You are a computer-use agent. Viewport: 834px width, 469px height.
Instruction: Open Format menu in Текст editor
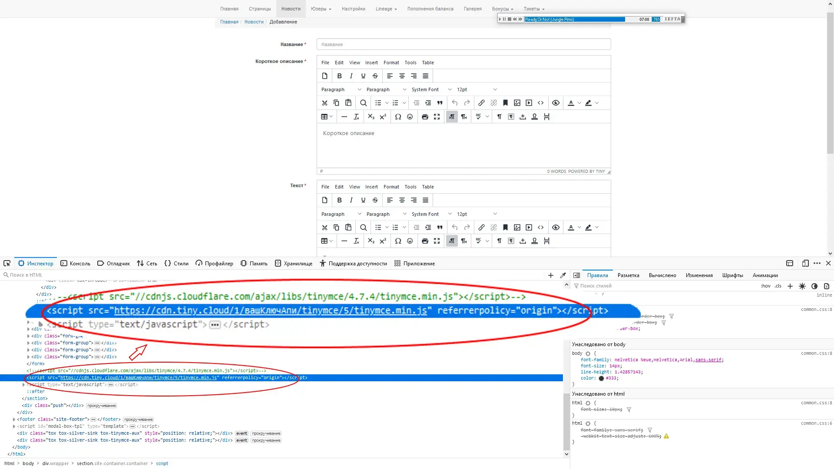pyautogui.click(x=391, y=187)
